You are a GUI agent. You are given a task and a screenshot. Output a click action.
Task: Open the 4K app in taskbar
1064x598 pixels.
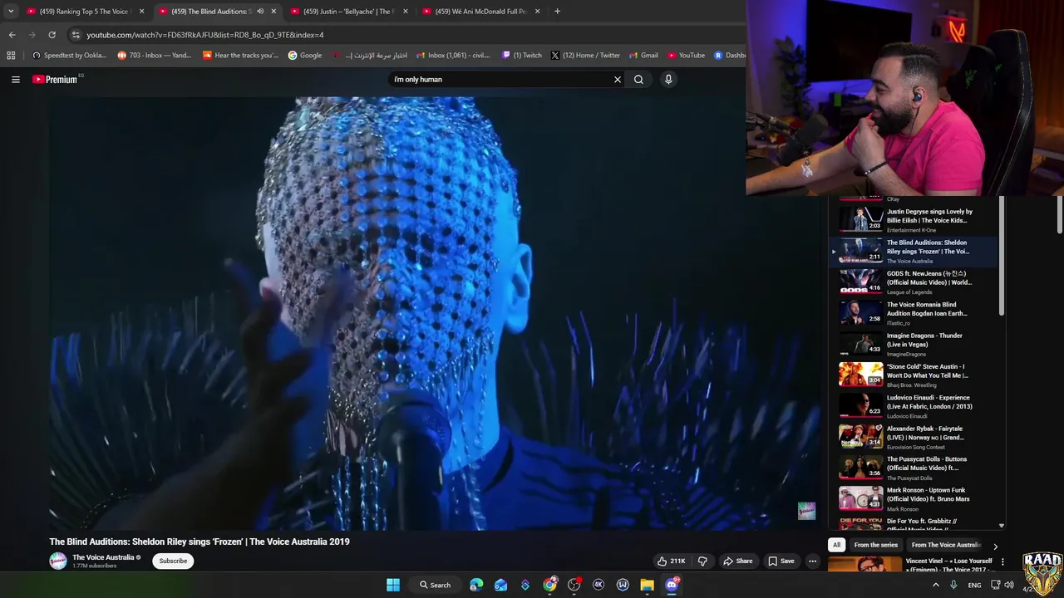point(598,585)
